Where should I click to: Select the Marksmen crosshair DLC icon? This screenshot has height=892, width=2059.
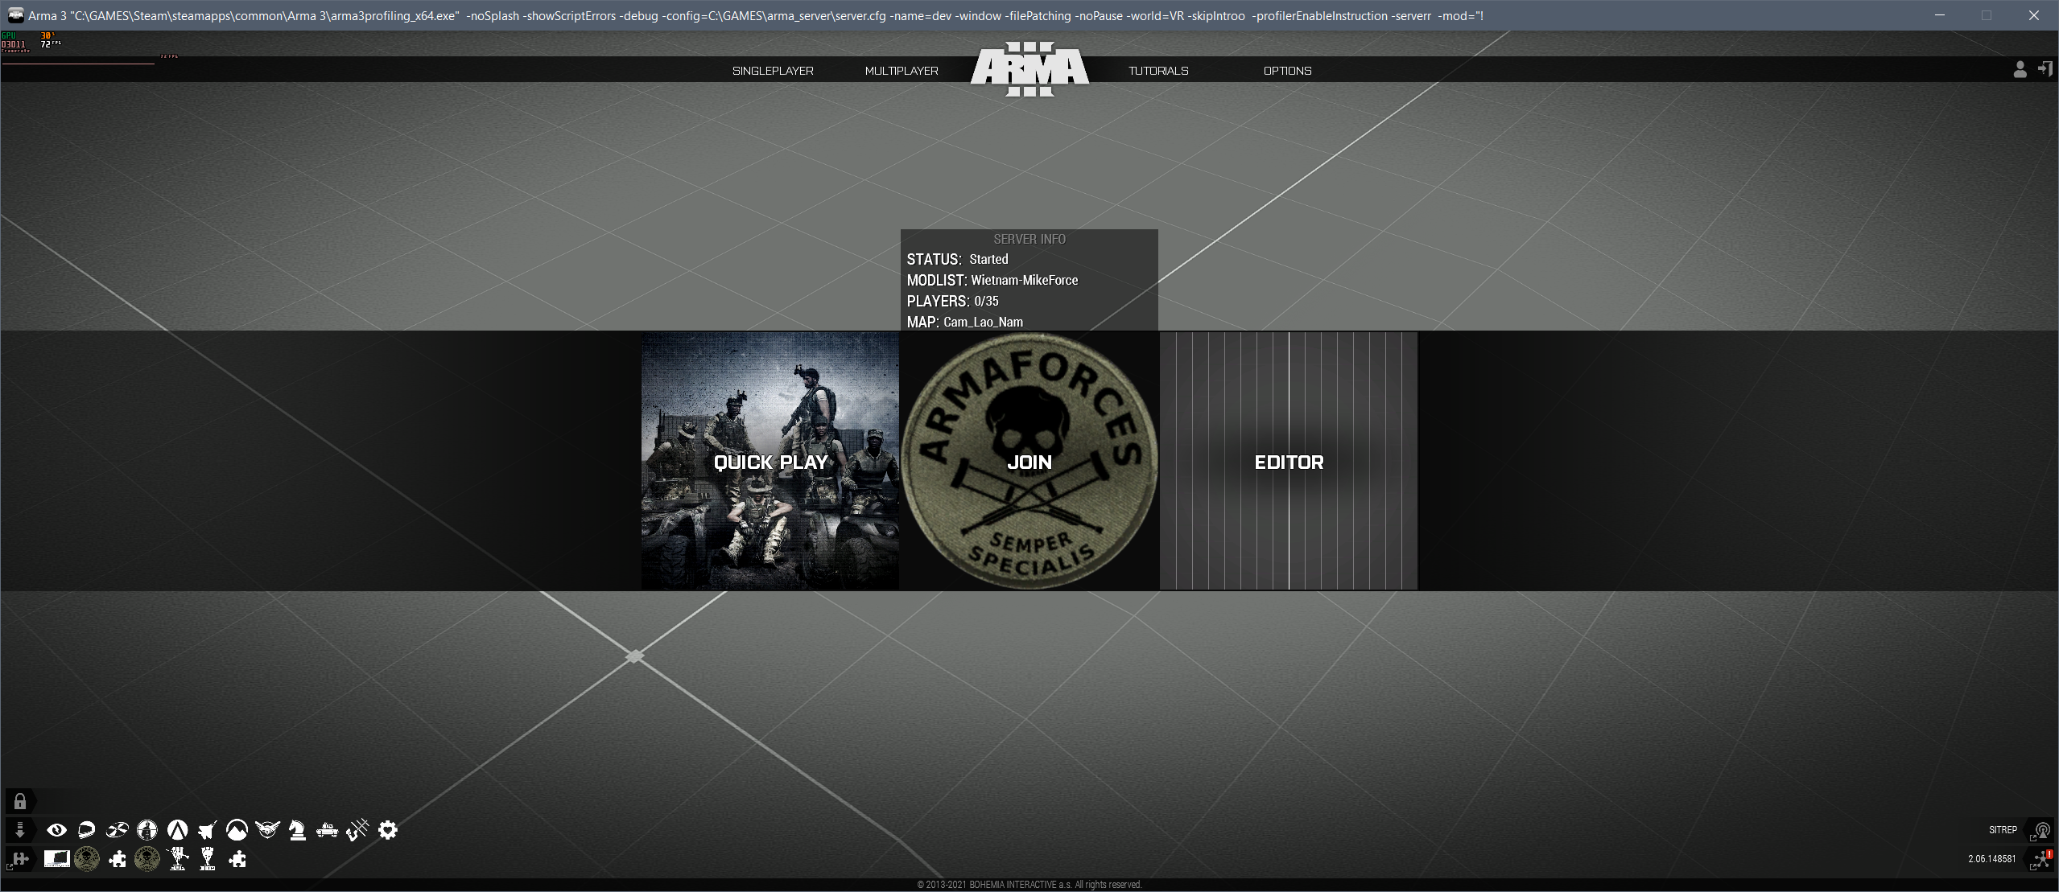click(x=147, y=830)
